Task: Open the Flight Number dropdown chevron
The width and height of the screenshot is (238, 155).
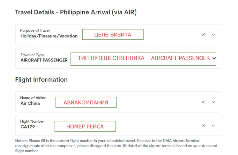Action: [x=213, y=126]
